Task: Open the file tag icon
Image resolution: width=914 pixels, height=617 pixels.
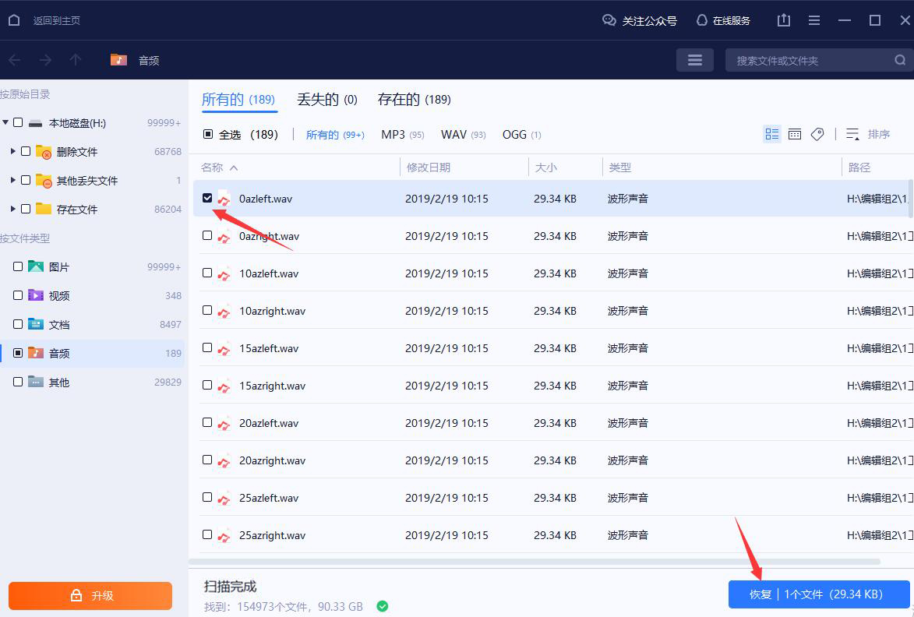Action: click(817, 134)
